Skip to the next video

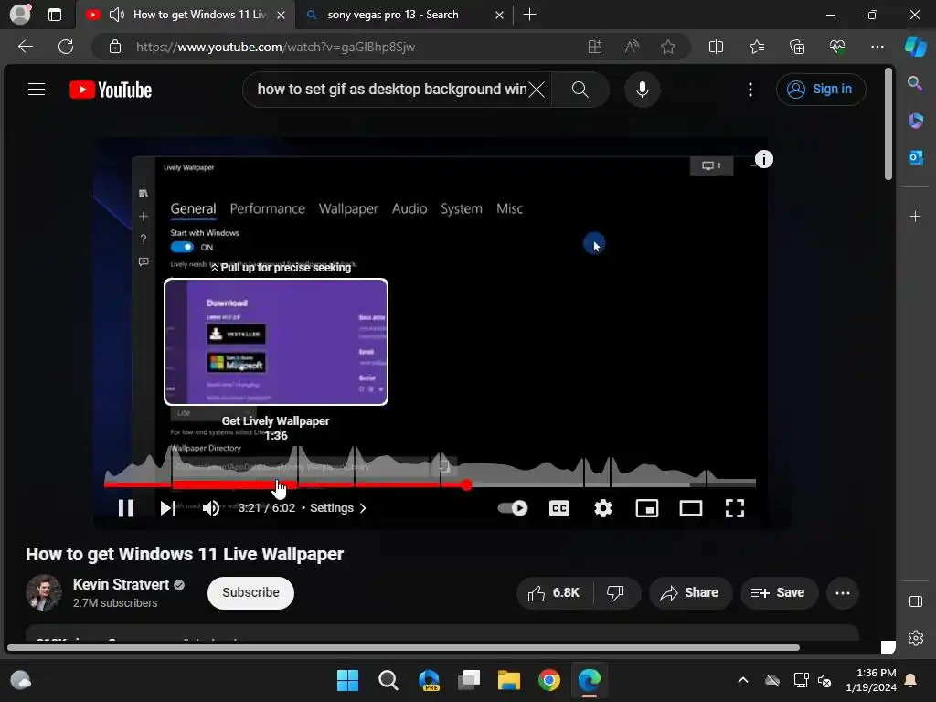168,508
